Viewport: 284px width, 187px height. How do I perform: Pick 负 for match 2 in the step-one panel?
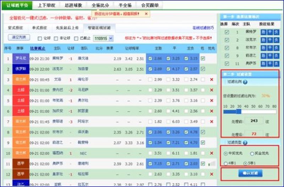point(276,40)
